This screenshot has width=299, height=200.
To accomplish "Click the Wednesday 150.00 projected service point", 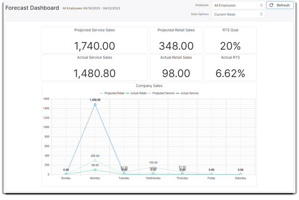I will click(153, 167).
